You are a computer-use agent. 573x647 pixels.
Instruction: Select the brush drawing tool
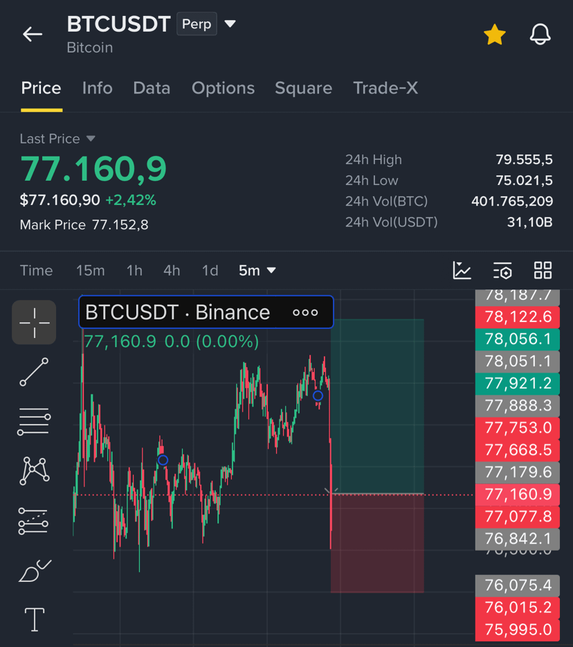(35, 571)
